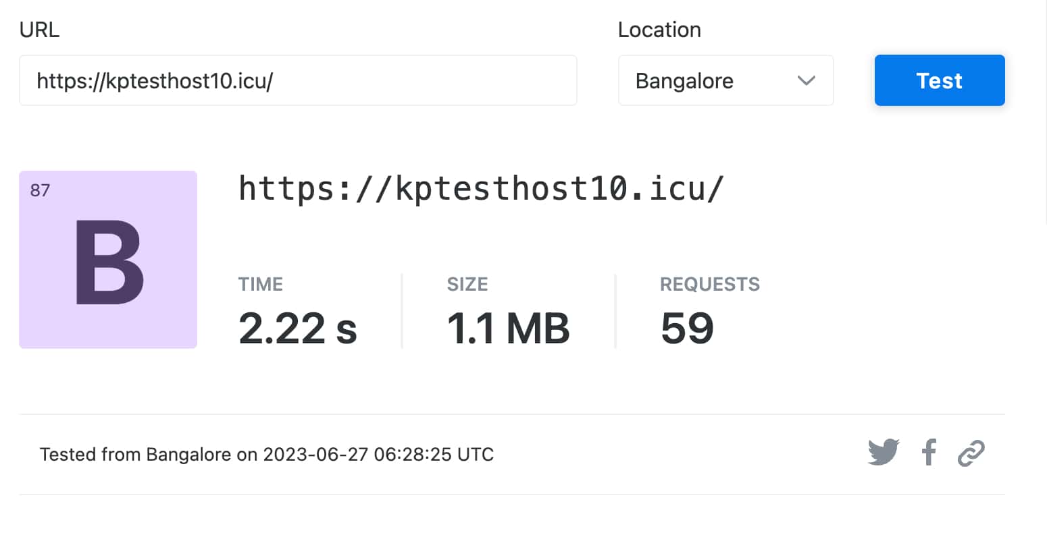Image resolution: width=1047 pixels, height=537 pixels.
Task: Share results via Twitter bird icon
Action: pos(884,453)
